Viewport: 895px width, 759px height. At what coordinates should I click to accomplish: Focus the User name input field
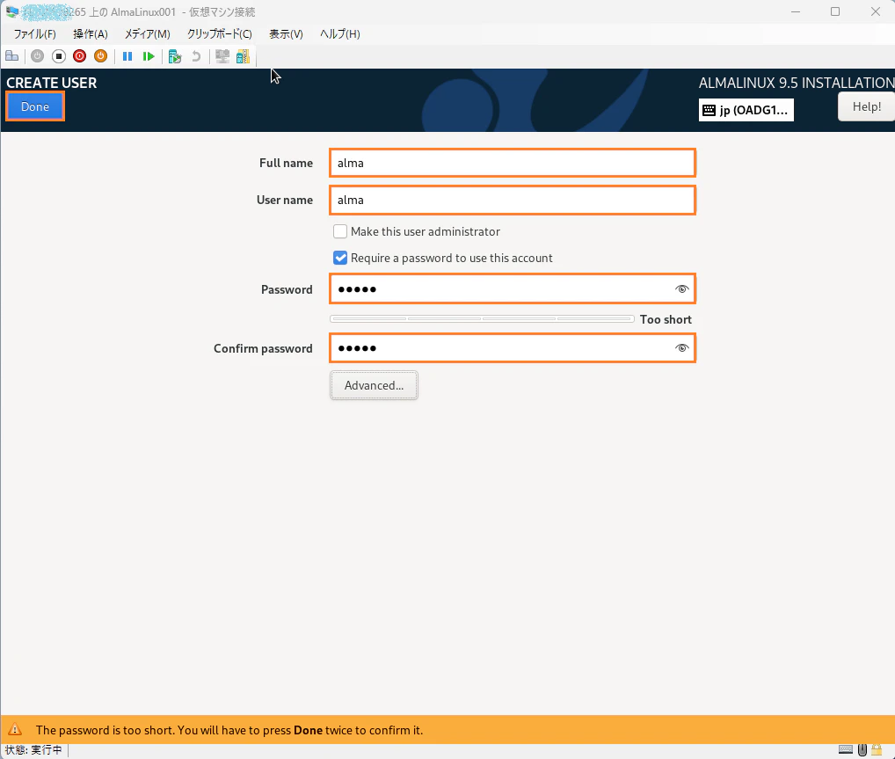[x=512, y=200]
